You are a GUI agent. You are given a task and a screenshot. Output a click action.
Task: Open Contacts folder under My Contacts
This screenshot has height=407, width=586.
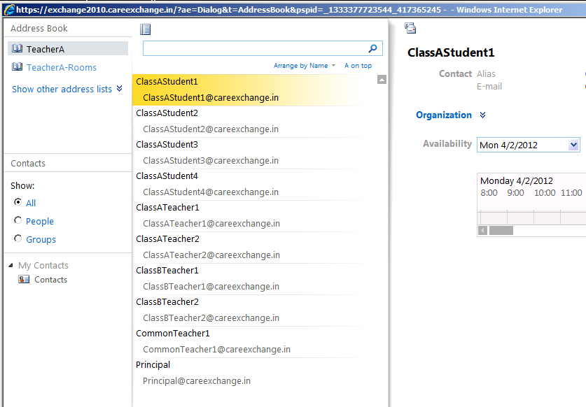51,279
